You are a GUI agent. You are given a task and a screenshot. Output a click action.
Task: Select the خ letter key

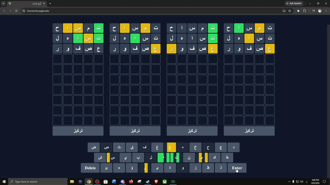coord(195,147)
